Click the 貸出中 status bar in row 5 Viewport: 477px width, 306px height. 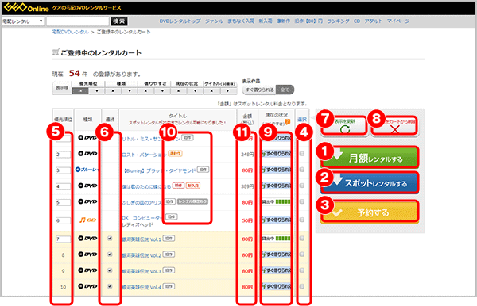276,201
